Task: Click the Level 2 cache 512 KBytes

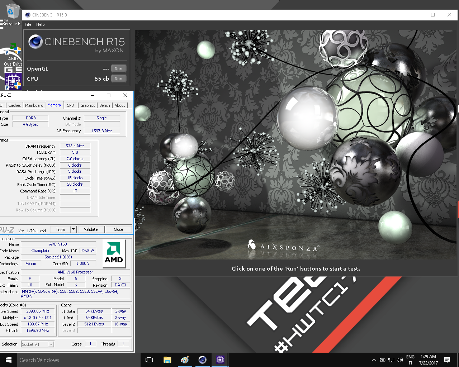Action: pos(94,324)
